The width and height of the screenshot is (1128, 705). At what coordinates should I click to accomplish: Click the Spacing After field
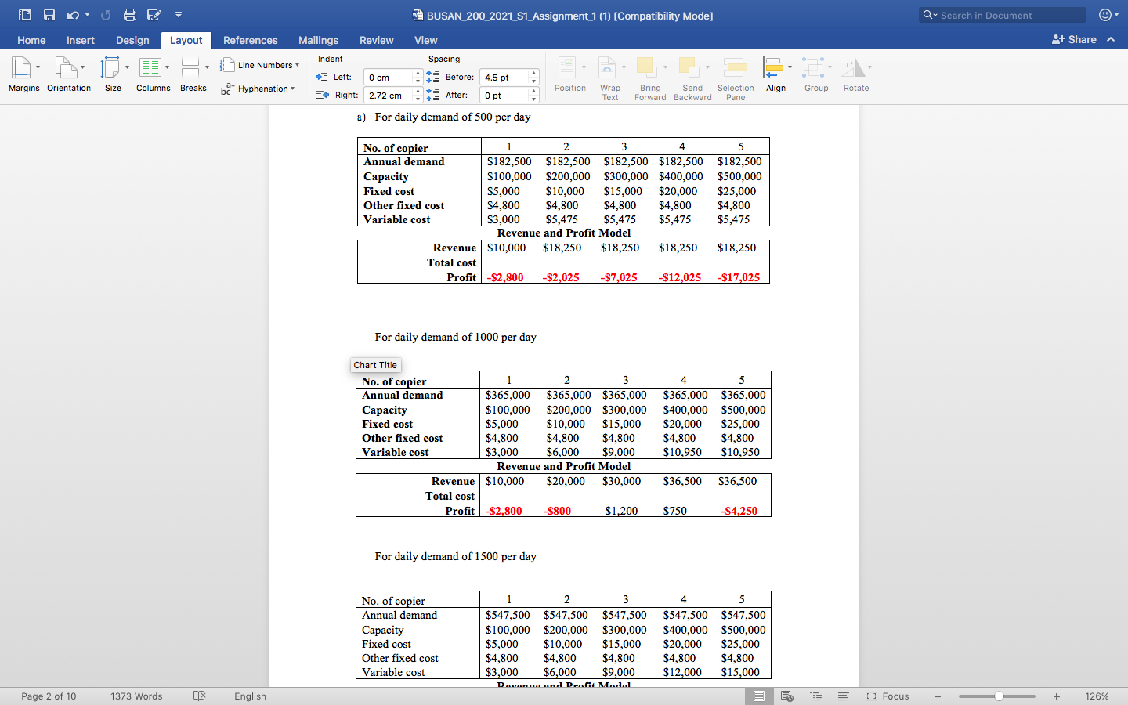(504, 95)
